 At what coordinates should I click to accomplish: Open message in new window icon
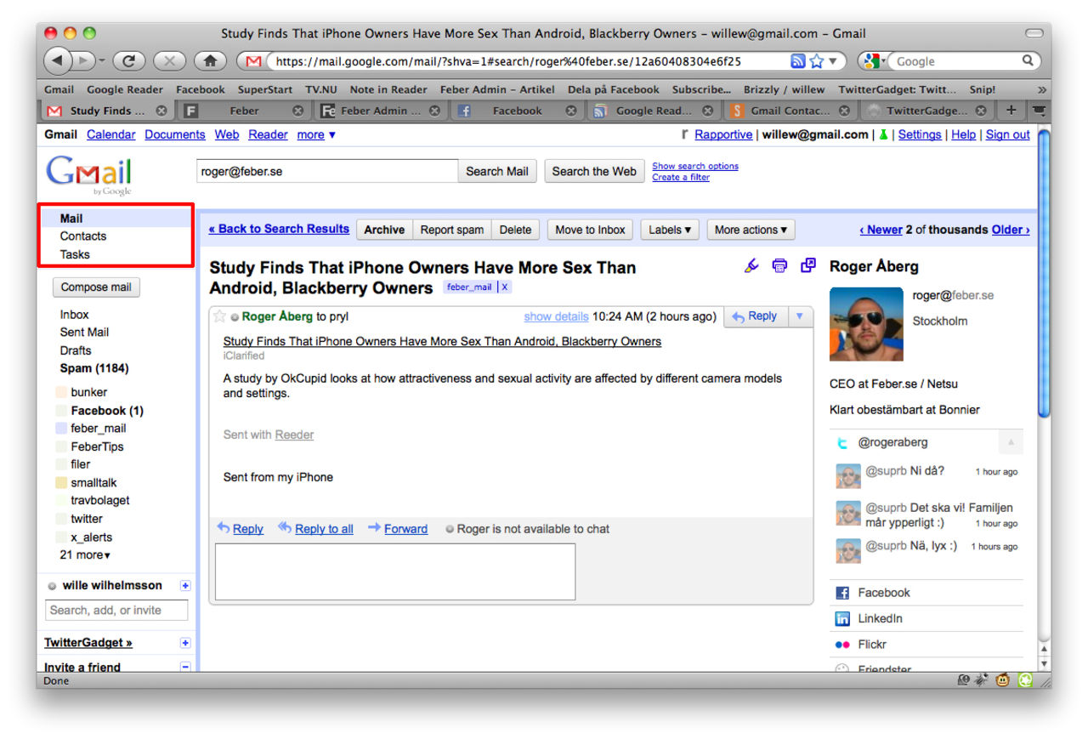point(807,266)
